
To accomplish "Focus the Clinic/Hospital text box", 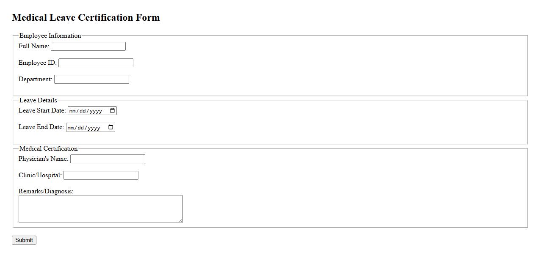I will [x=101, y=176].
